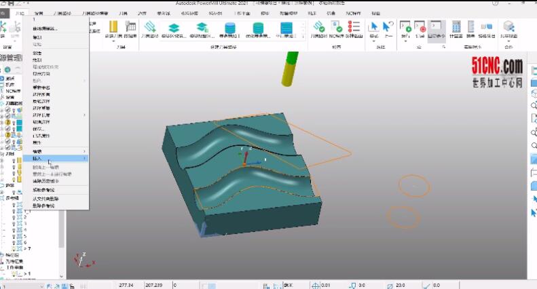
Task: Toggle light bulb of workplane item 7
Action: (x=15, y=249)
